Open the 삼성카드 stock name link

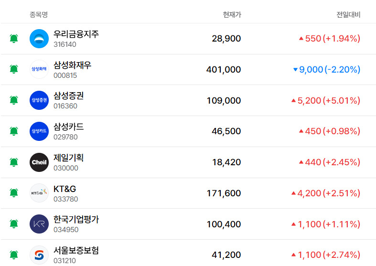tap(69, 127)
